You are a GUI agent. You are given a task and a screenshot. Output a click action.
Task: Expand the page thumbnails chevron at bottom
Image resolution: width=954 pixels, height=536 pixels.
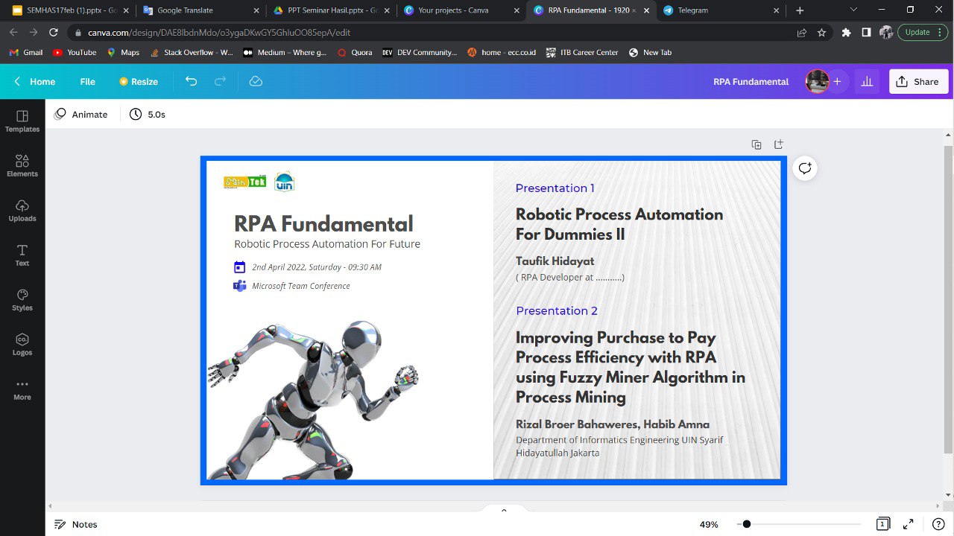pos(504,511)
